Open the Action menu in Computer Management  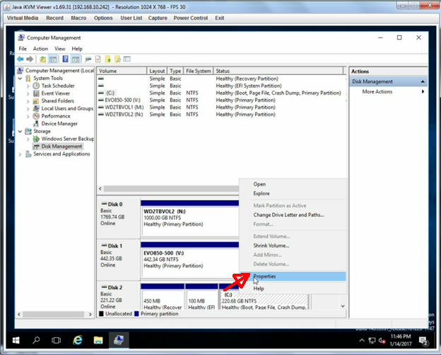pyautogui.click(x=40, y=49)
